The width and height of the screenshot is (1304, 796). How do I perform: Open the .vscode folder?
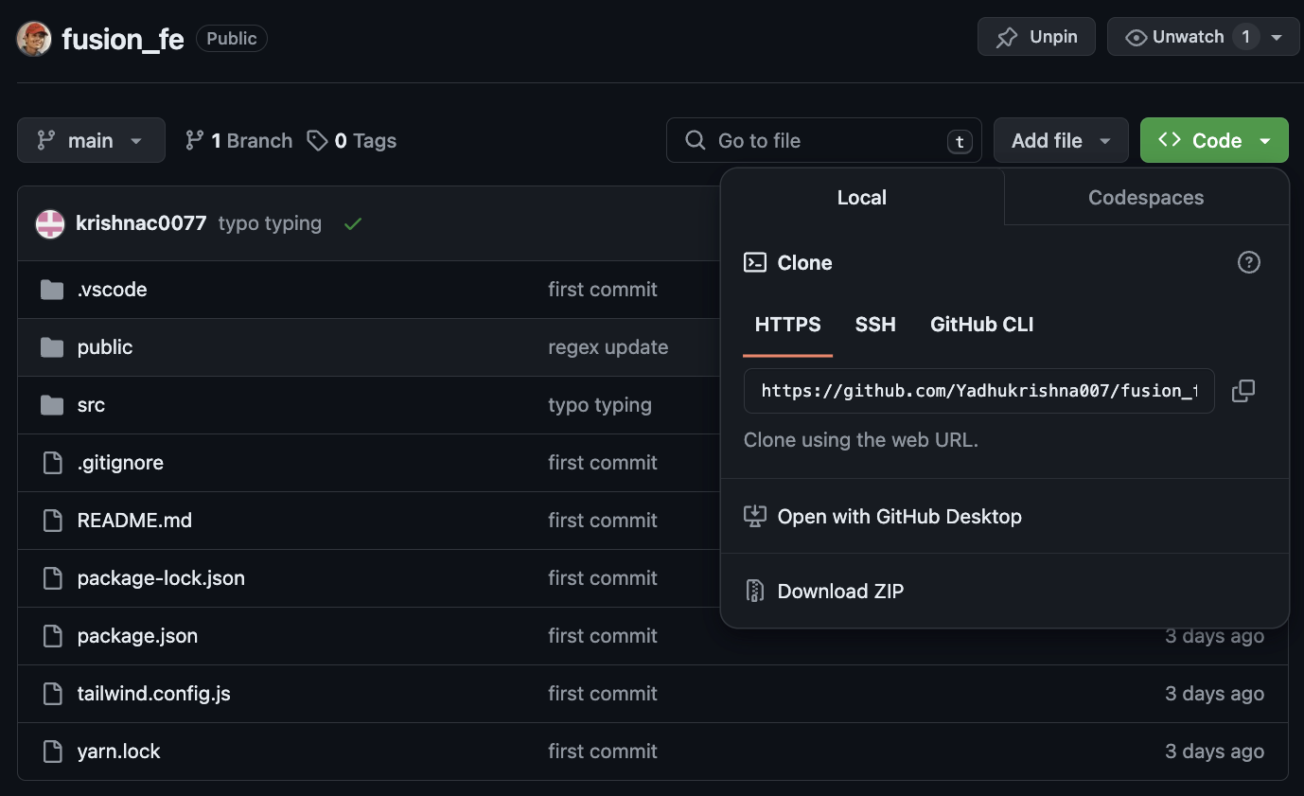click(x=112, y=290)
